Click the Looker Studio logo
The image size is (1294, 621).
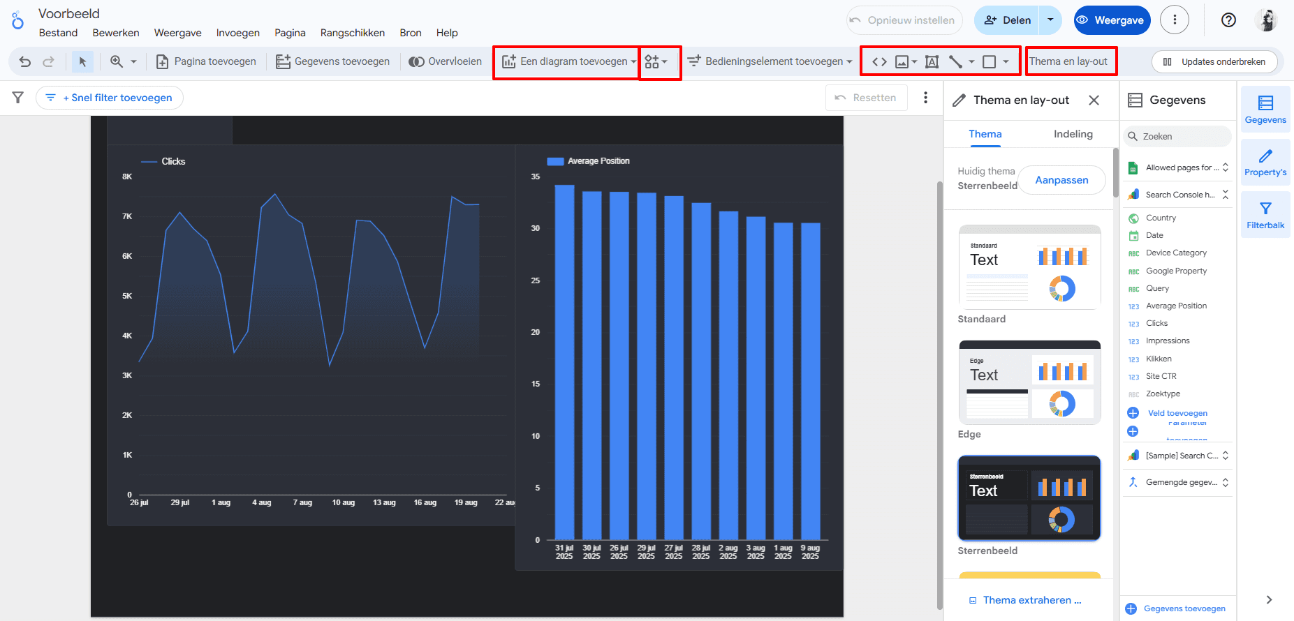(x=17, y=20)
